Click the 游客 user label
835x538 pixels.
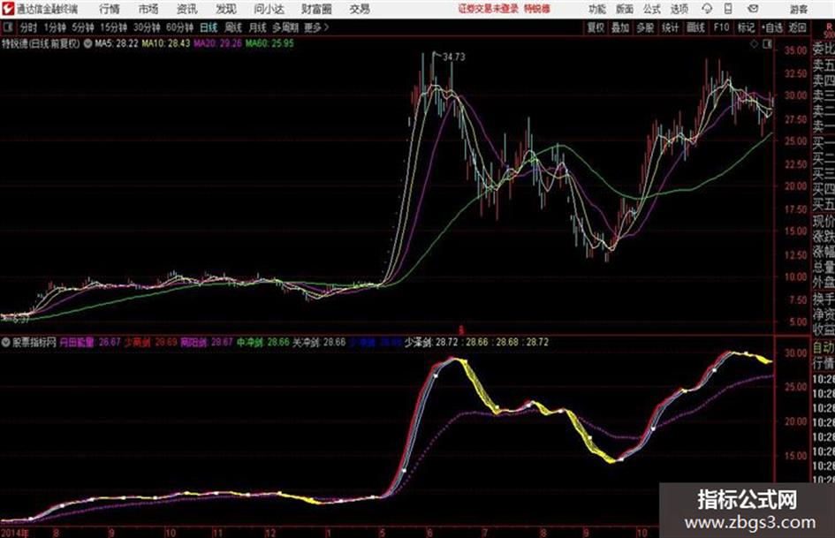[798, 9]
